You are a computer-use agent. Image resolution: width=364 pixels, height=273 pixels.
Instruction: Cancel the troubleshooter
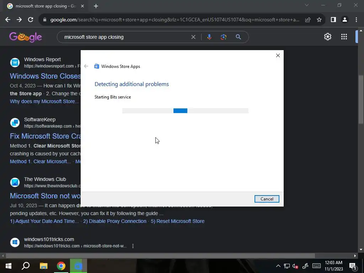[267, 199]
